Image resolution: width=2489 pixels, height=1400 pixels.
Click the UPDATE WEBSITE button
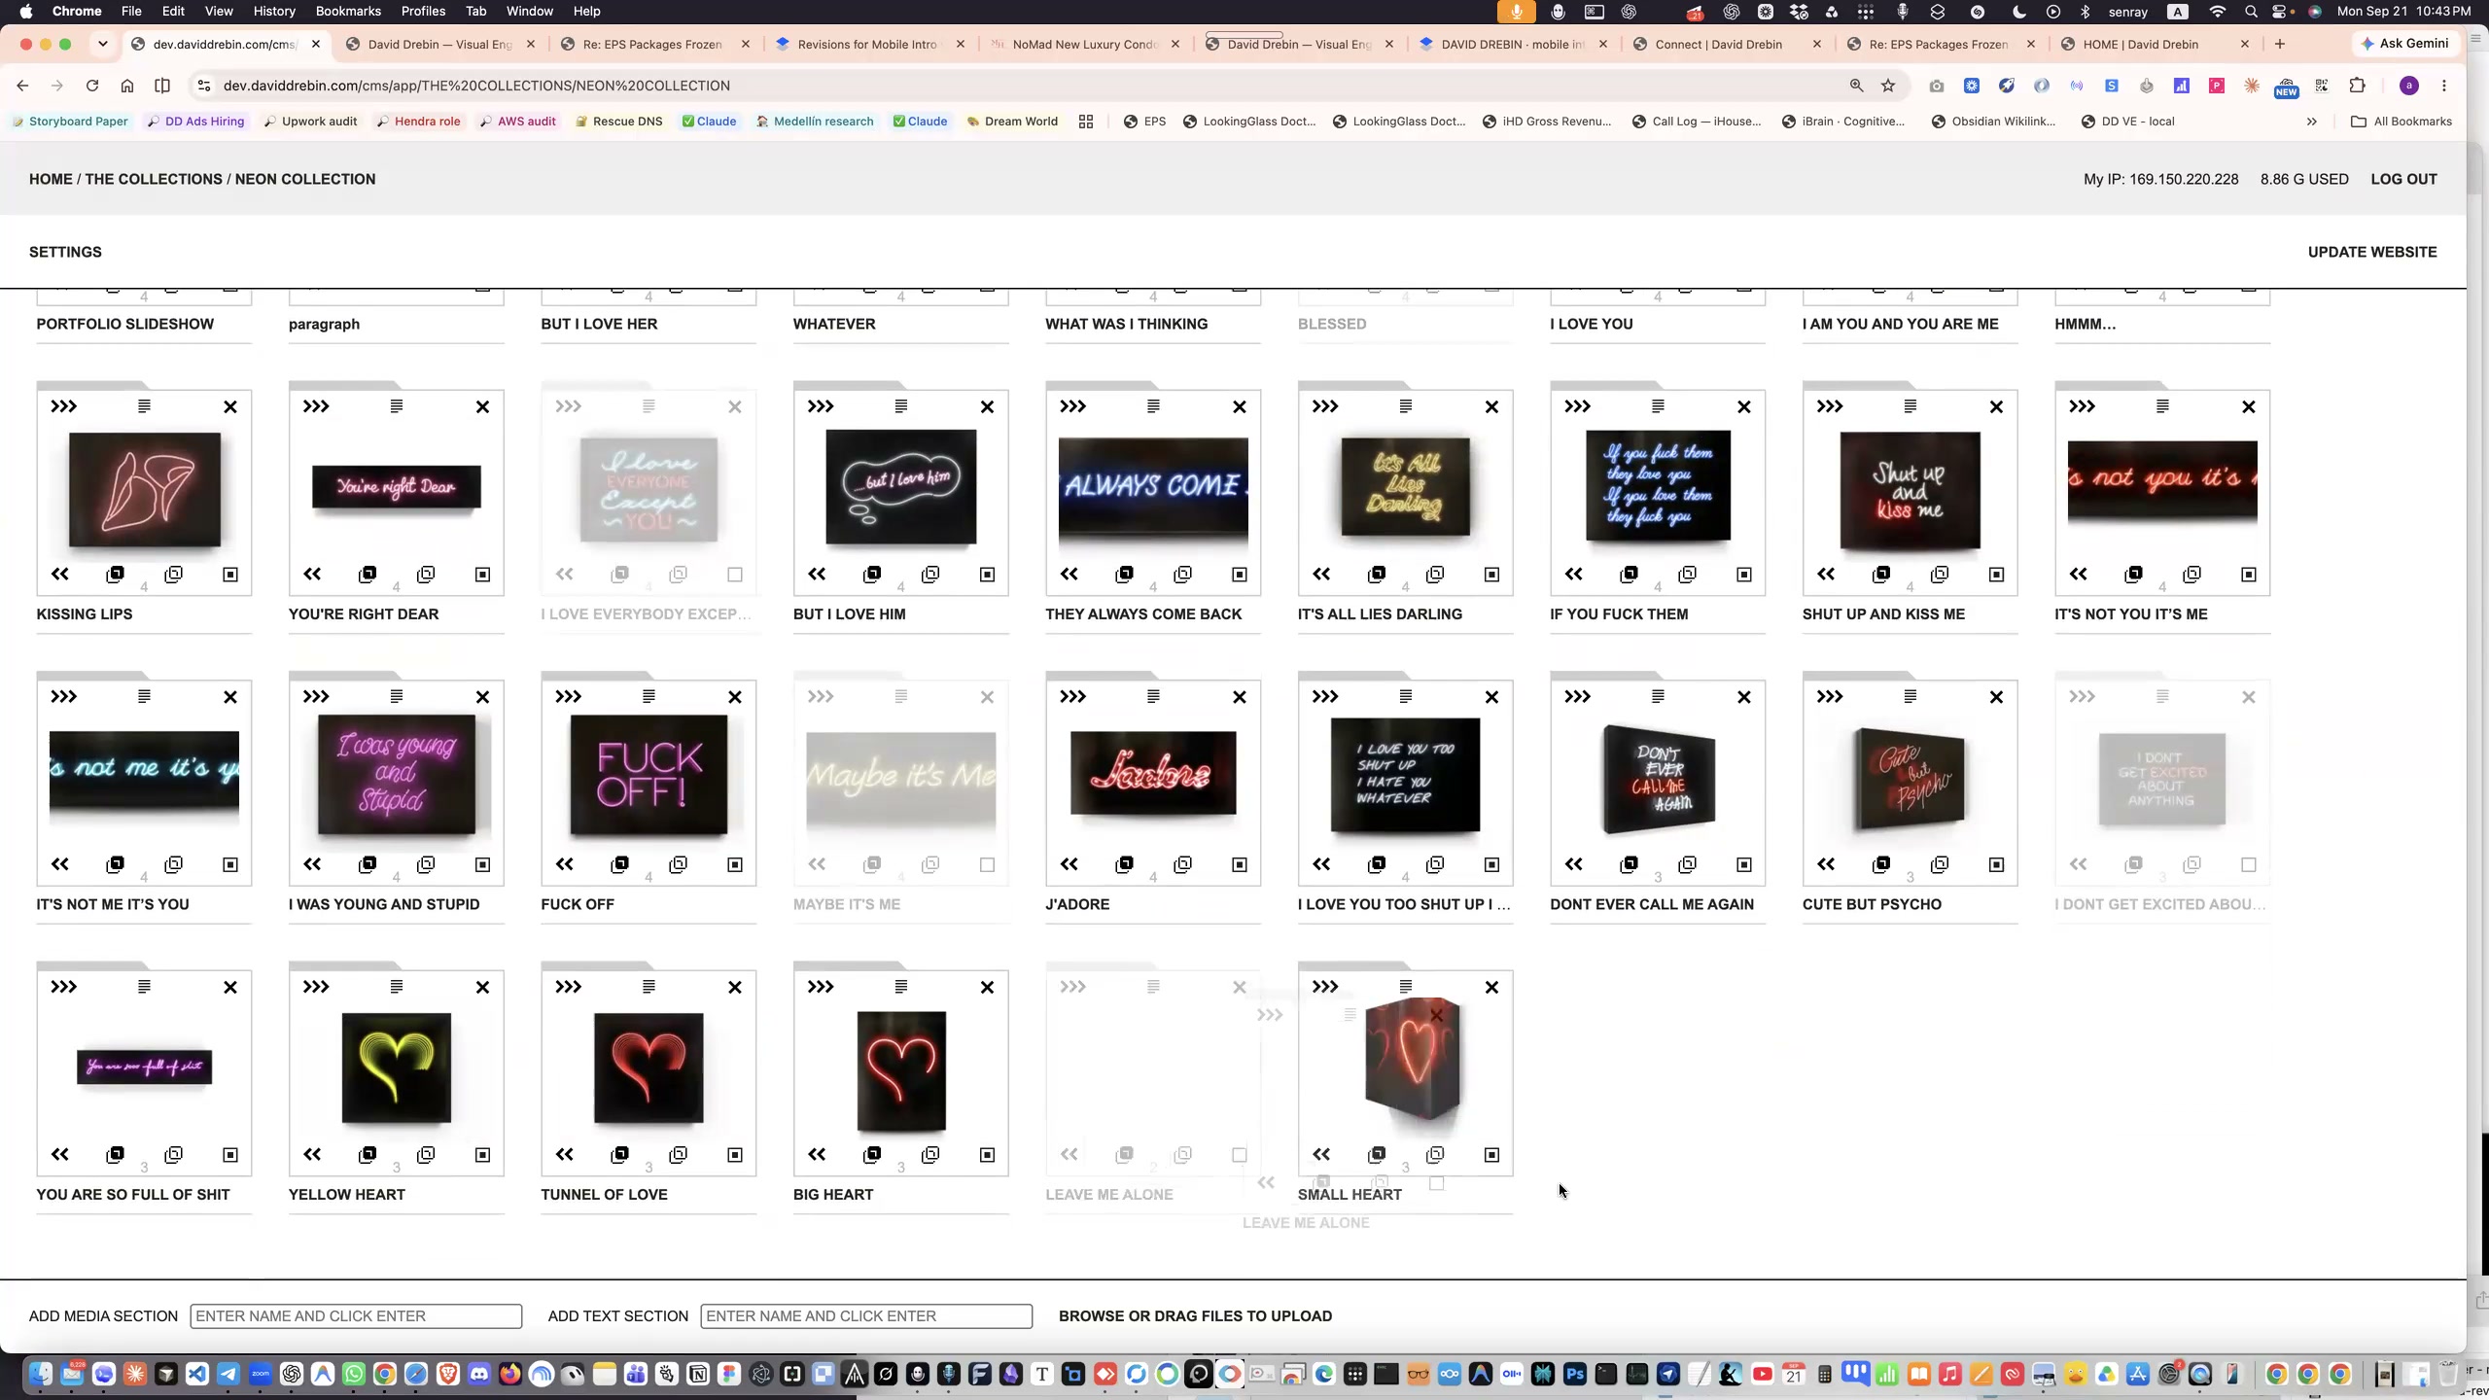[2372, 252]
